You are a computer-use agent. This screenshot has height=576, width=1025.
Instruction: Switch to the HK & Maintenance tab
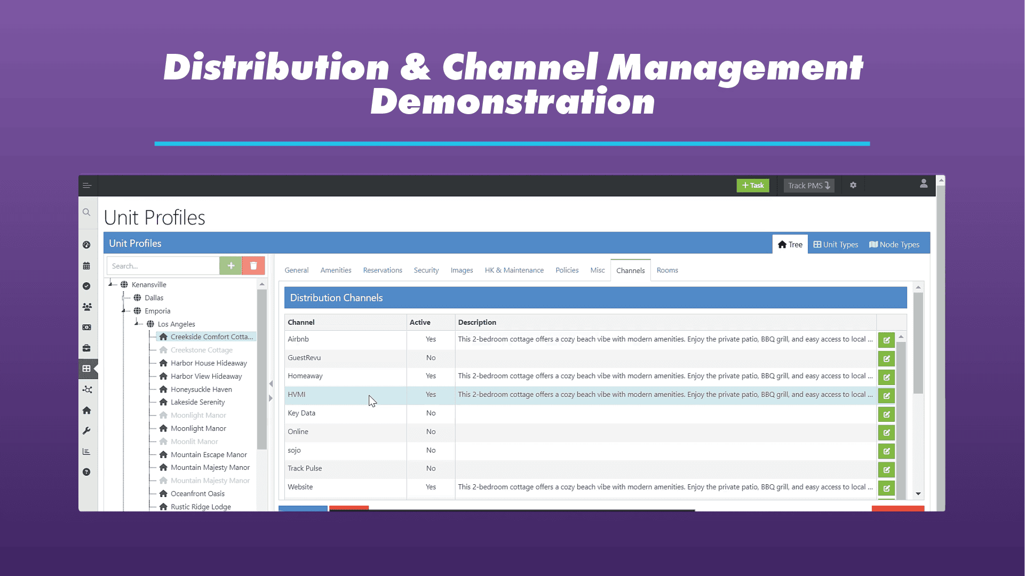(x=514, y=270)
